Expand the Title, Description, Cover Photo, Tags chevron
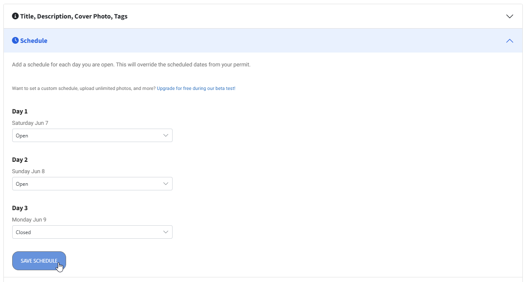The height and width of the screenshot is (282, 527). point(509,16)
